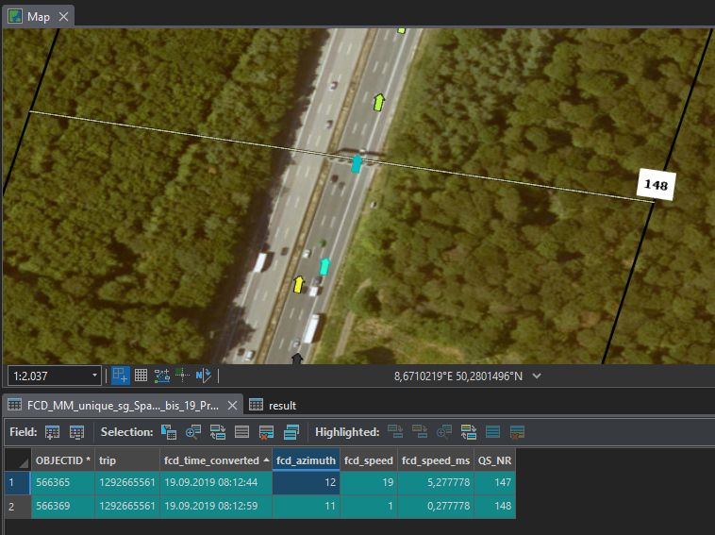Select the Map view tab

coord(38,16)
